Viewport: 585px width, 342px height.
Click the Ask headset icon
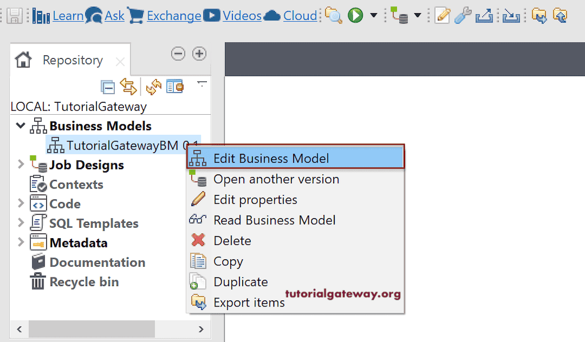(x=94, y=15)
